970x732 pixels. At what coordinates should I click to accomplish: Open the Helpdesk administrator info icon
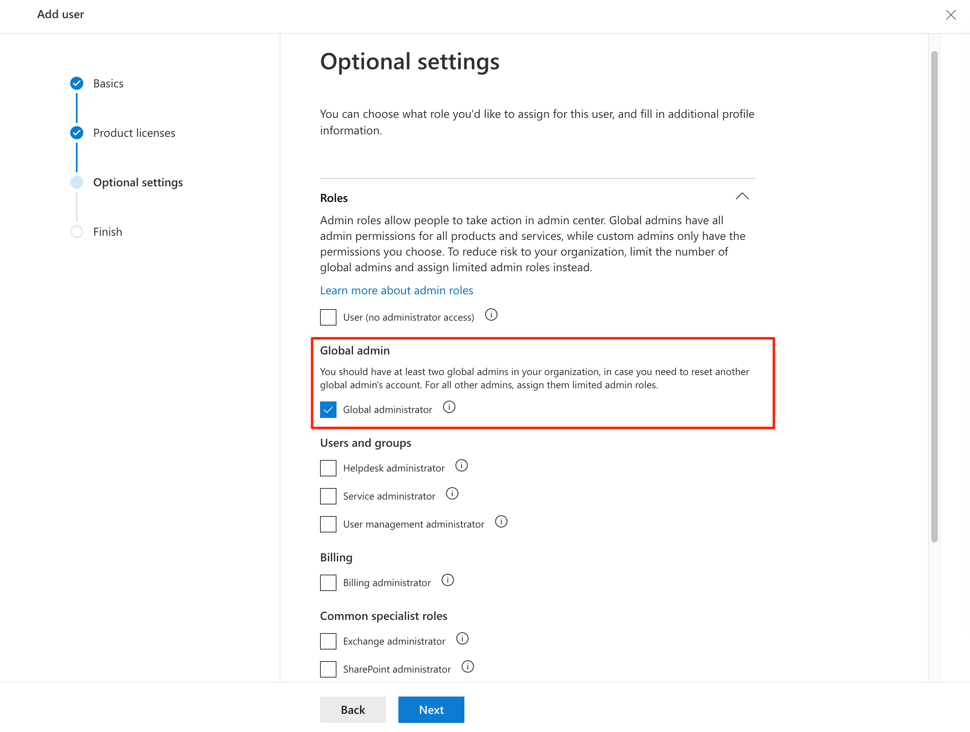point(461,465)
